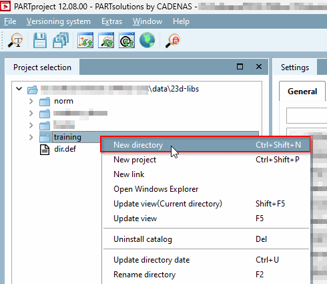Screen dimensions: 327x284
Task: Select the training tree item
Action: [x=67, y=137]
